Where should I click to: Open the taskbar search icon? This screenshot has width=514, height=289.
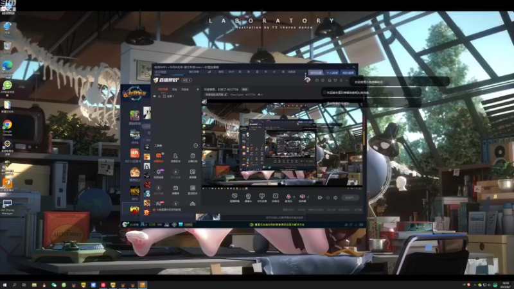click(14, 285)
